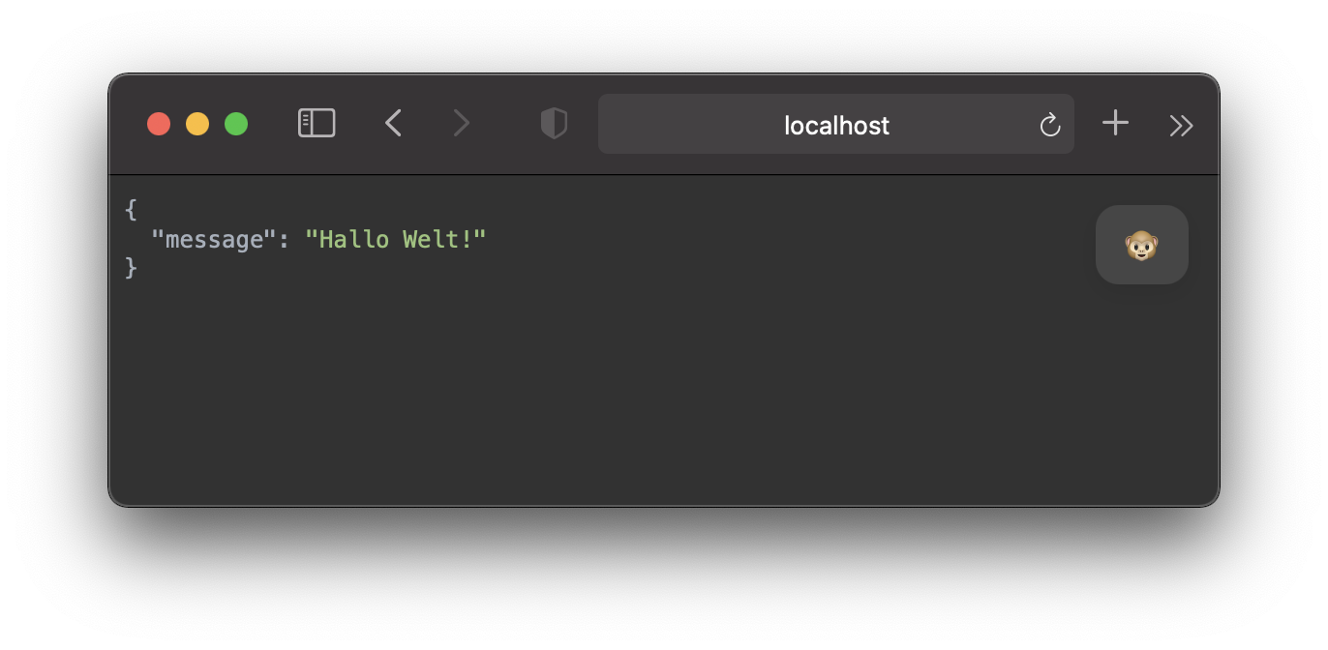Toggle the Safari sidebar panel
Image resolution: width=1328 pixels, height=650 pixels.
pyautogui.click(x=317, y=124)
